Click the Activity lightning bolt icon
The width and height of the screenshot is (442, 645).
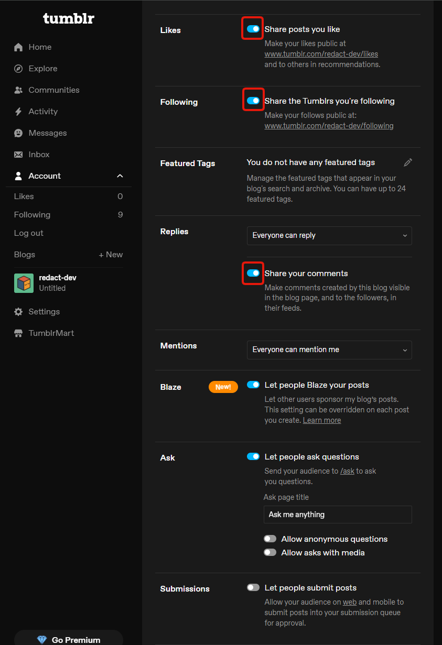point(18,112)
